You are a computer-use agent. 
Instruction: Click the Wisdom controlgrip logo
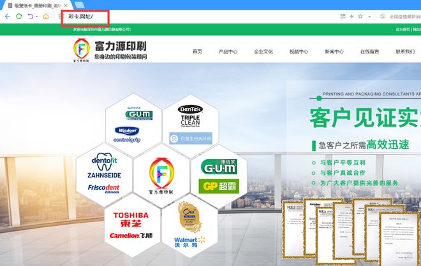[127, 134]
